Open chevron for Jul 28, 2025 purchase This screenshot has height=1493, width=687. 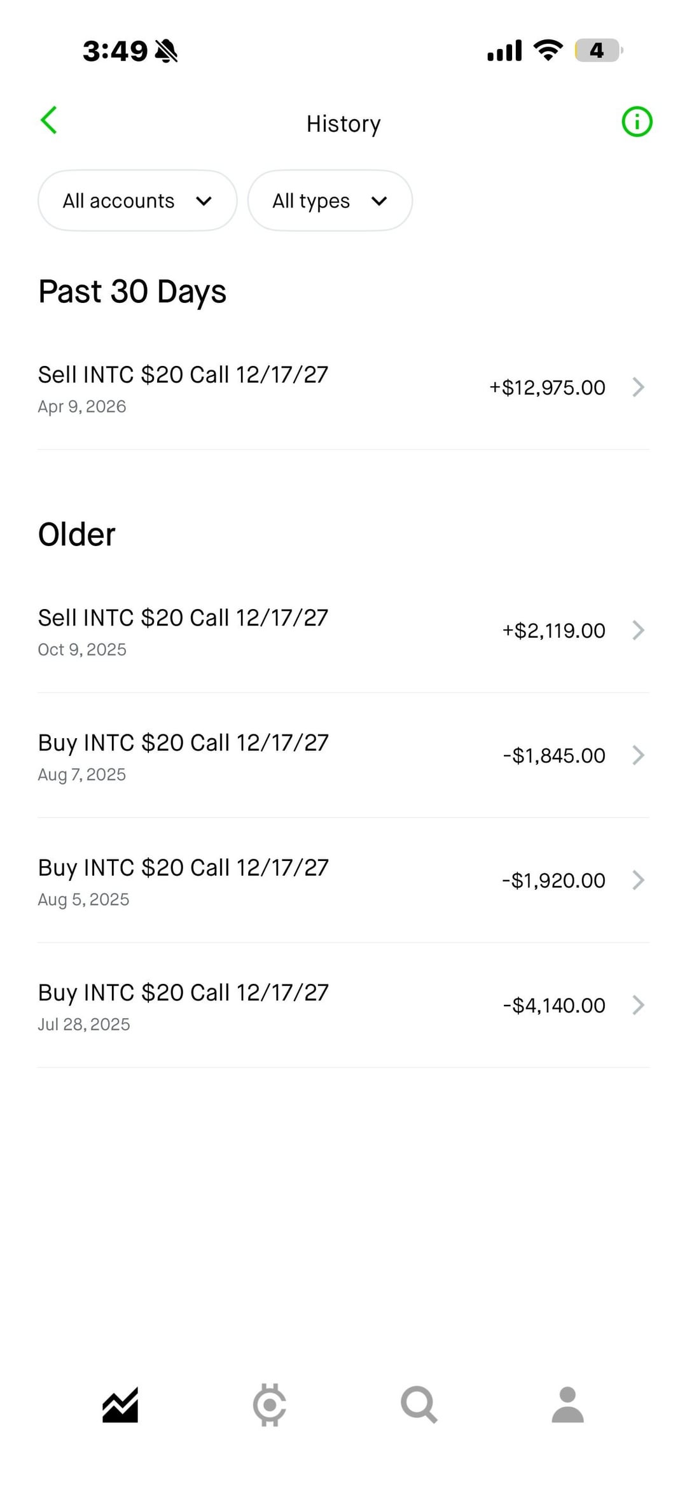pyautogui.click(x=638, y=1005)
